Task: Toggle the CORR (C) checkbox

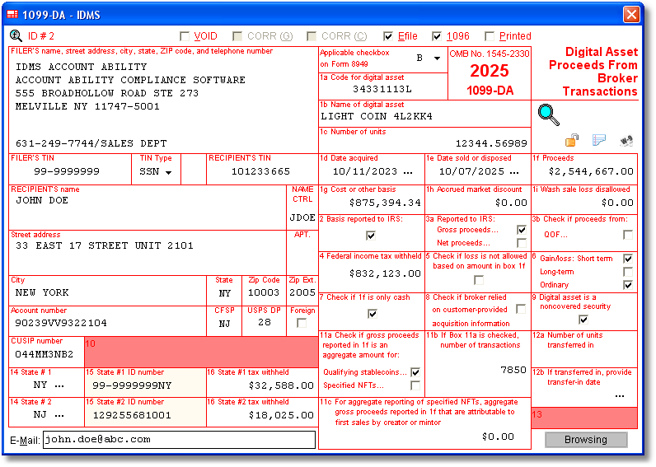Action: tap(312, 36)
